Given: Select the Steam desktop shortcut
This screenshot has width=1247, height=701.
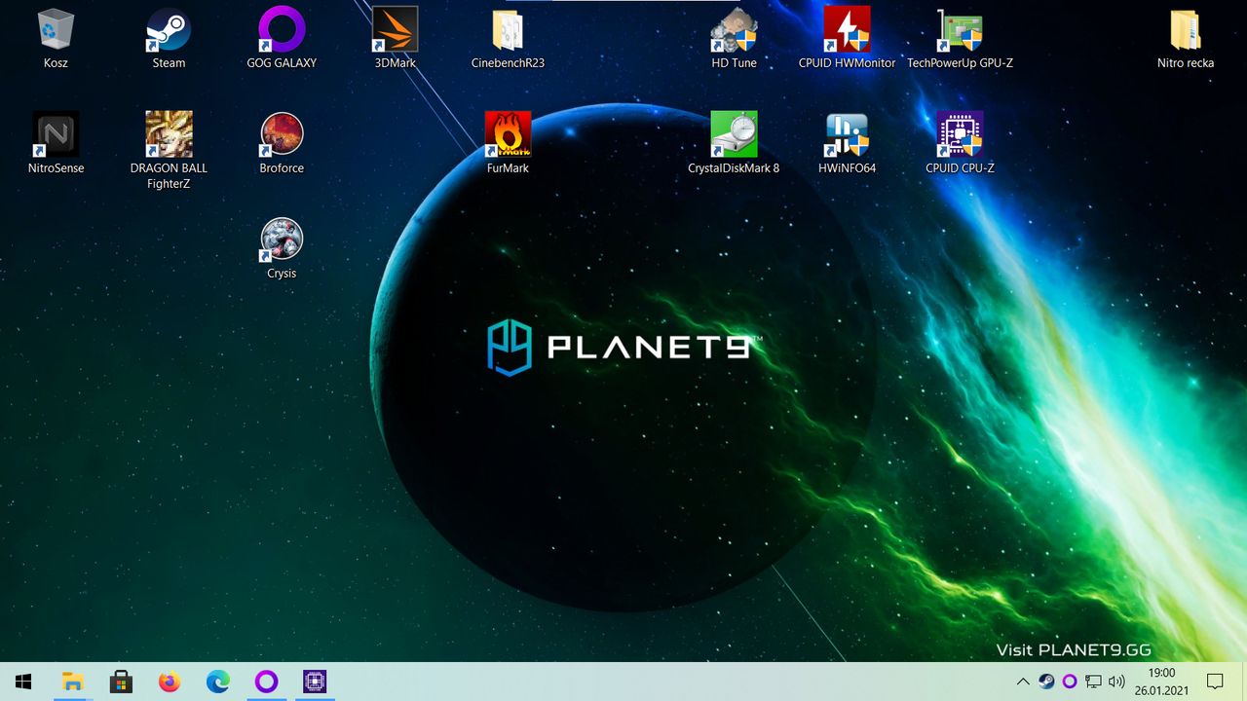Looking at the screenshot, I should [169, 39].
